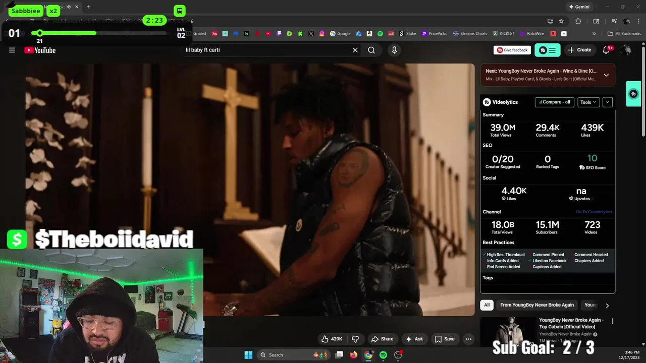The width and height of the screenshot is (646, 363).
Task: Follow the Go To Channelytics link
Action: pos(594,212)
